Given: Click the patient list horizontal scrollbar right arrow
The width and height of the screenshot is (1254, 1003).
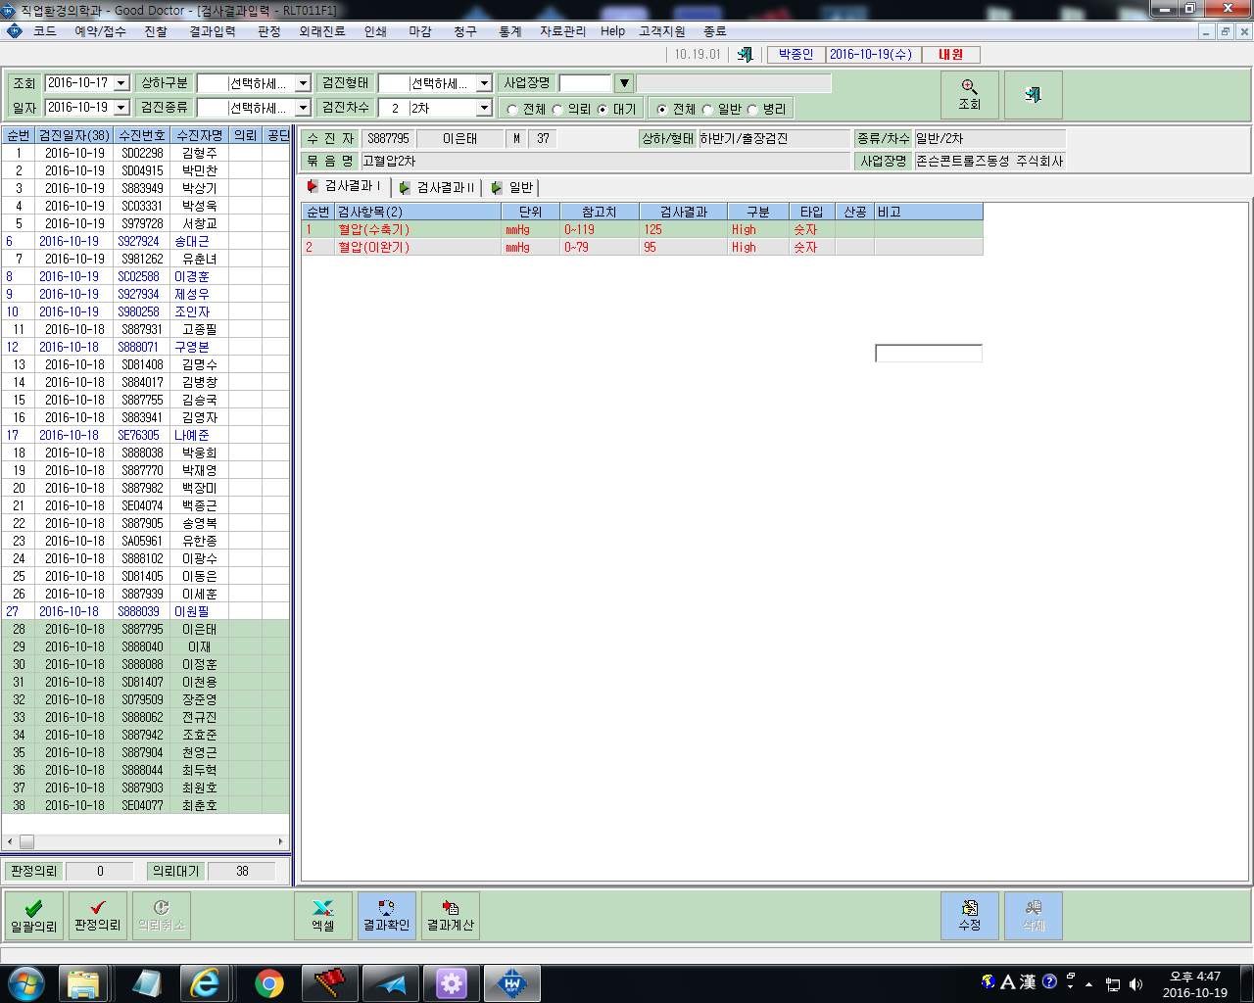Looking at the screenshot, I should (x=281, y=841).
